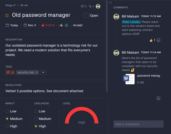The width and height of the screenshot is (171, 134).
Task: Open the Accept response dropdown
Action: [x=78, y=25]
